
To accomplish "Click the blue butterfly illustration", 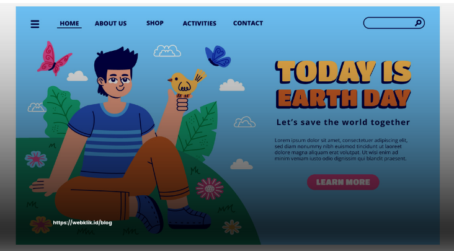I will point(218,56).
